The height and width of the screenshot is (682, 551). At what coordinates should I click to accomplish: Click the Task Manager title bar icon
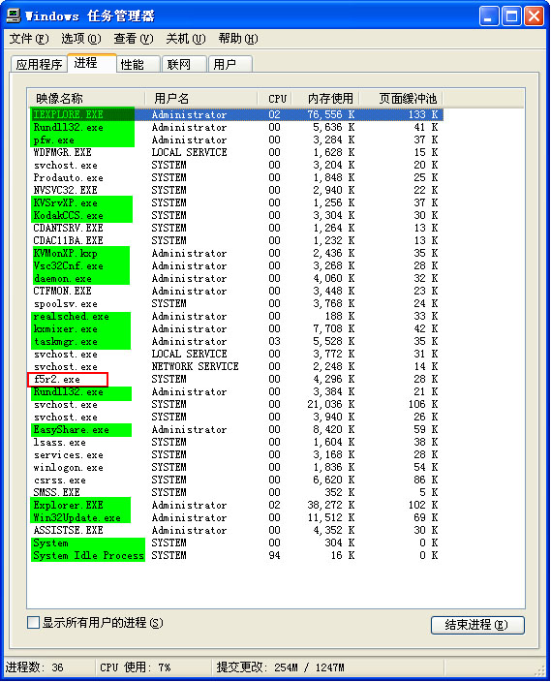tap(13, 15)
